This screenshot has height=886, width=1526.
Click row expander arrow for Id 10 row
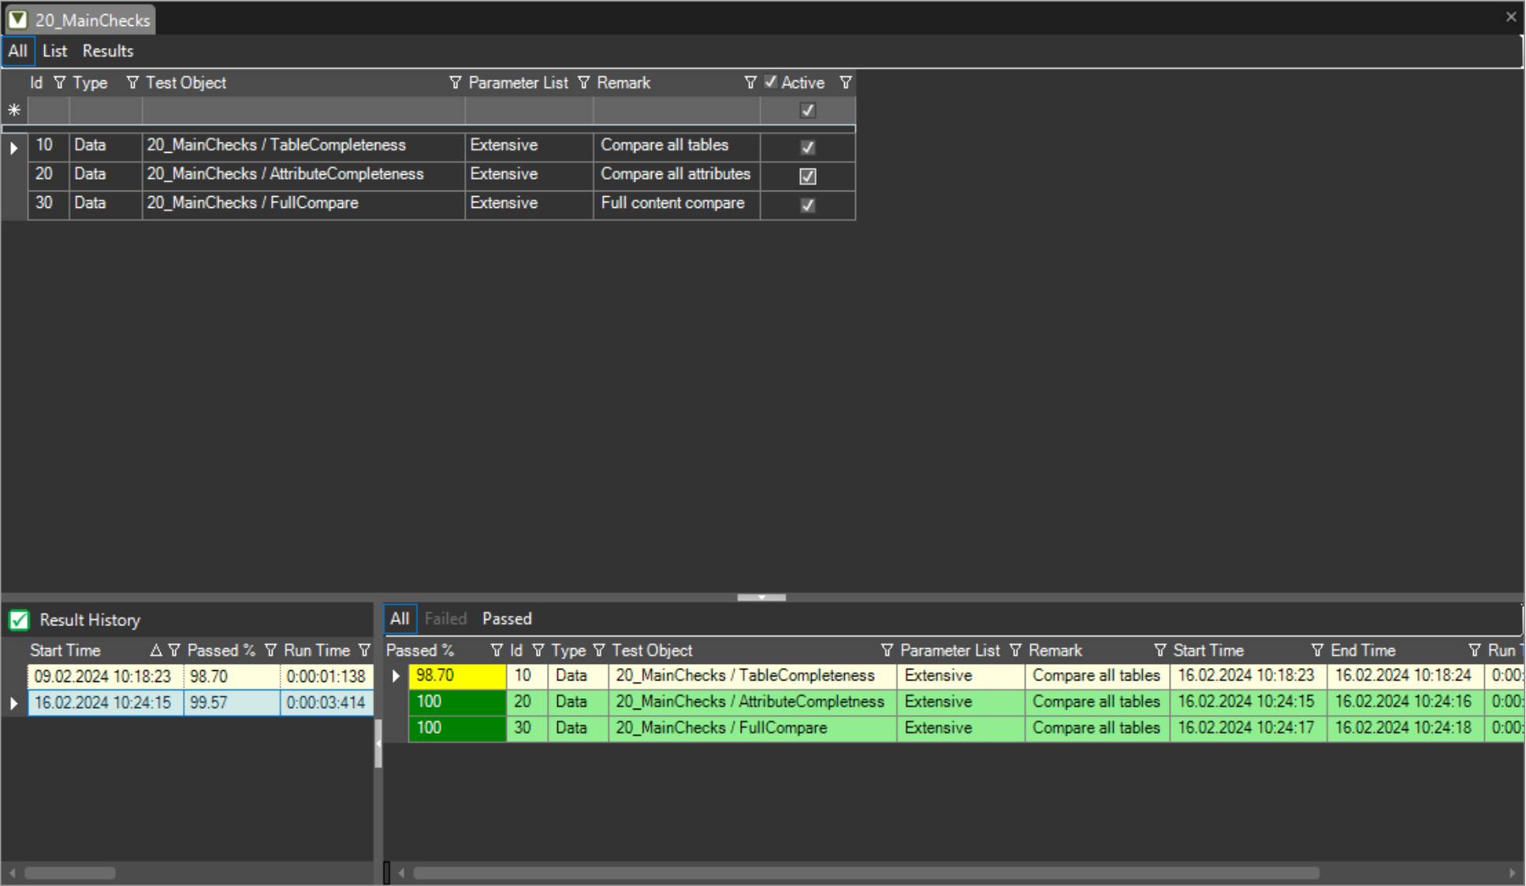(x=13, y=147)
